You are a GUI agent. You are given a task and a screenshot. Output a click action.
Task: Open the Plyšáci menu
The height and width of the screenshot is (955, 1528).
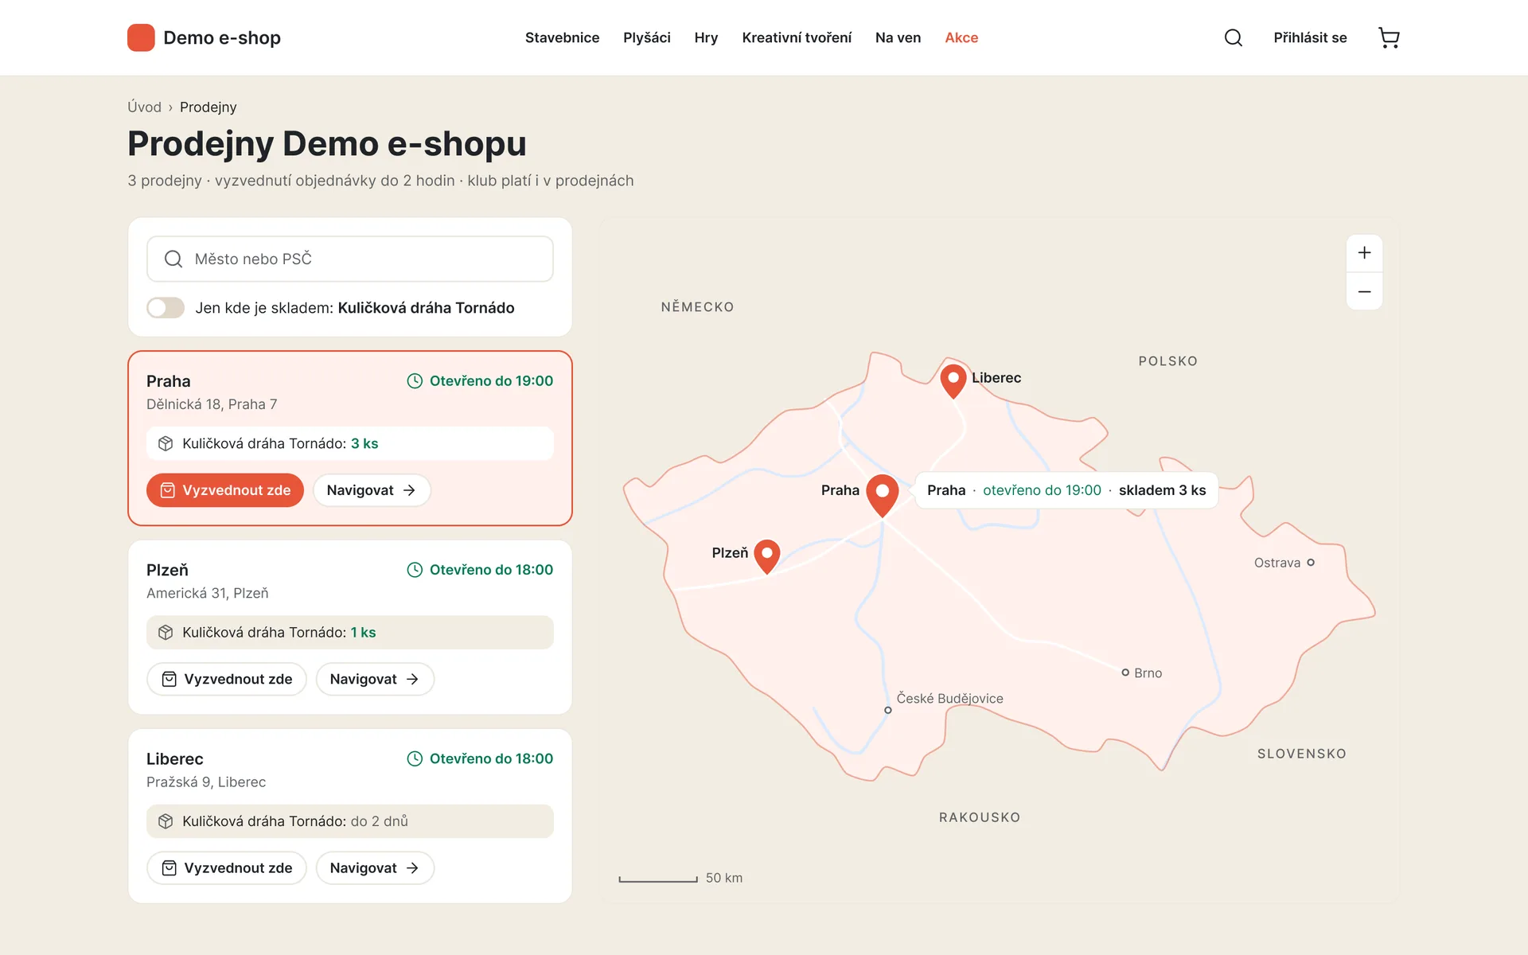pos(647,37)
